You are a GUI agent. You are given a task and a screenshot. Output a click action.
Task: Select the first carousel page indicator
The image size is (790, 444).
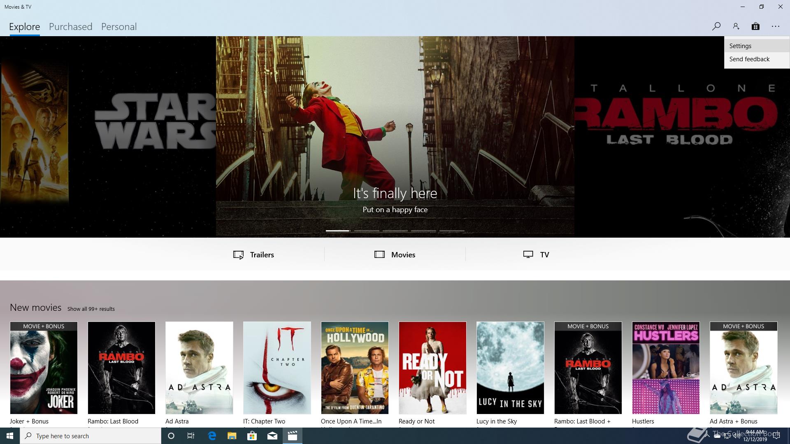(337, 231)
